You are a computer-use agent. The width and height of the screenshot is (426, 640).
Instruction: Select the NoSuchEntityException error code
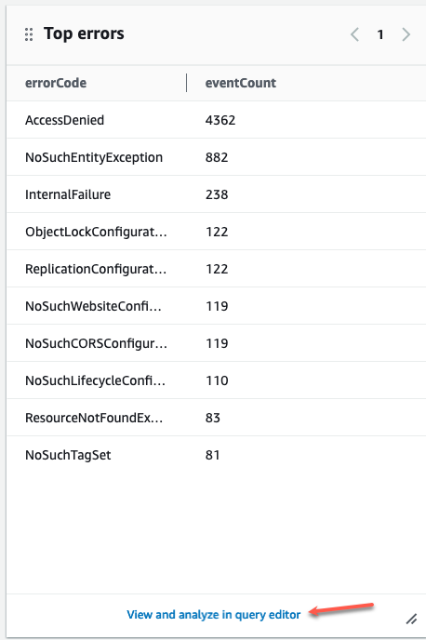tap(94, 157)
